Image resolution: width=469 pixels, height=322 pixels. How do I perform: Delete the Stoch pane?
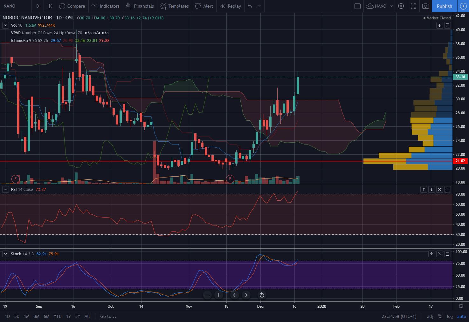(x=439, y=254)
